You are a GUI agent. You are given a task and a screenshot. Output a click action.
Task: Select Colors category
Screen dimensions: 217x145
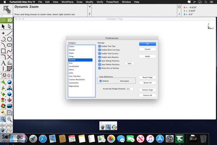coord(80,46)
